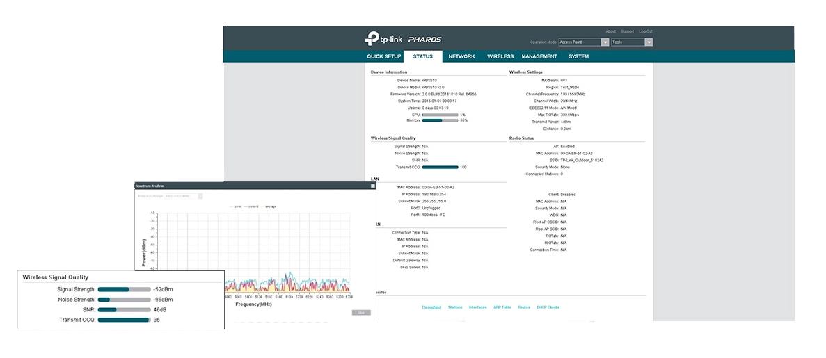Open the Network tab

[x=461, y=56]
